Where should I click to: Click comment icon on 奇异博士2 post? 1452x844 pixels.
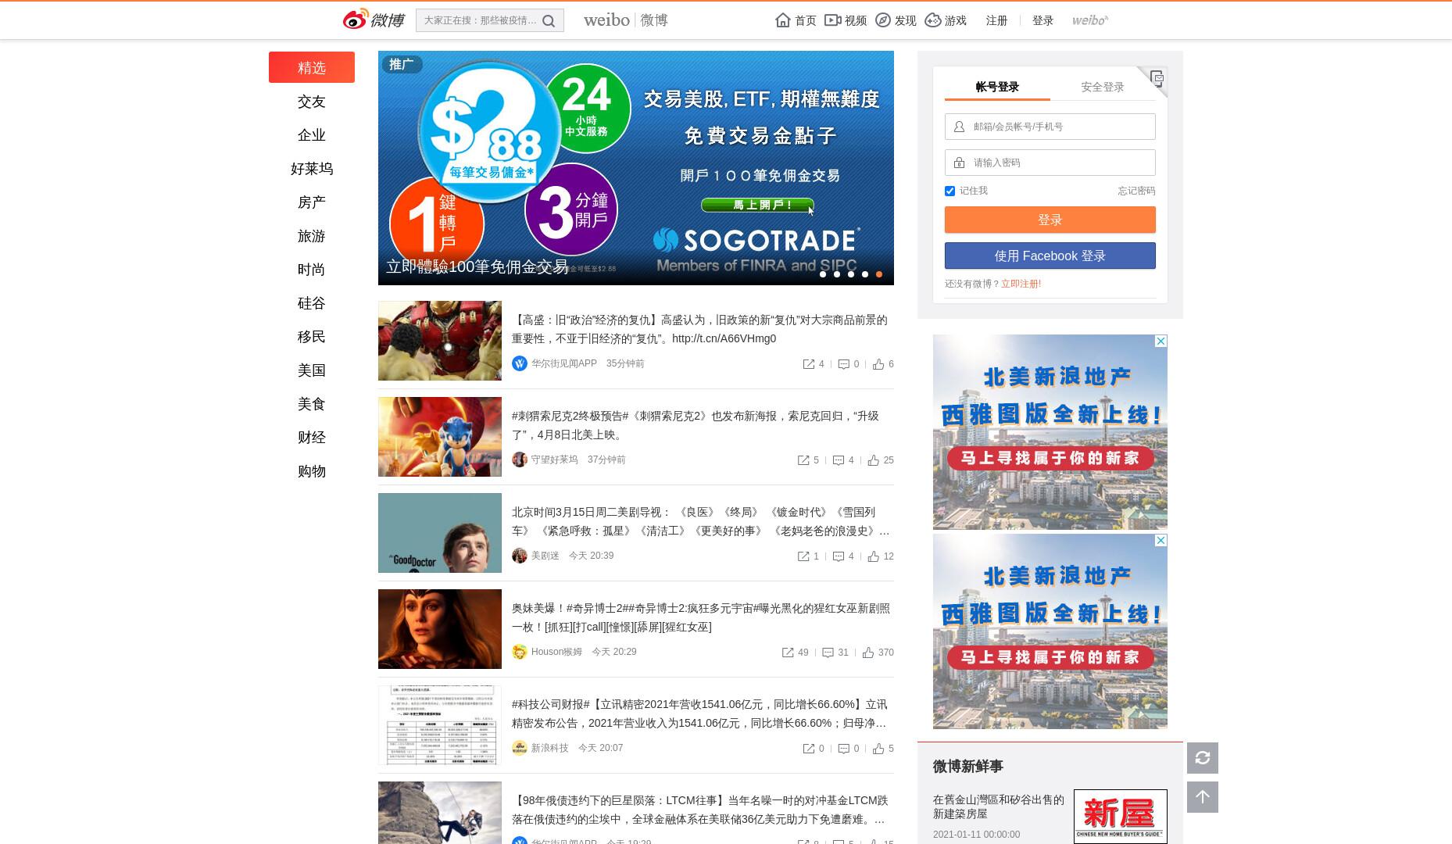point(828,653)
